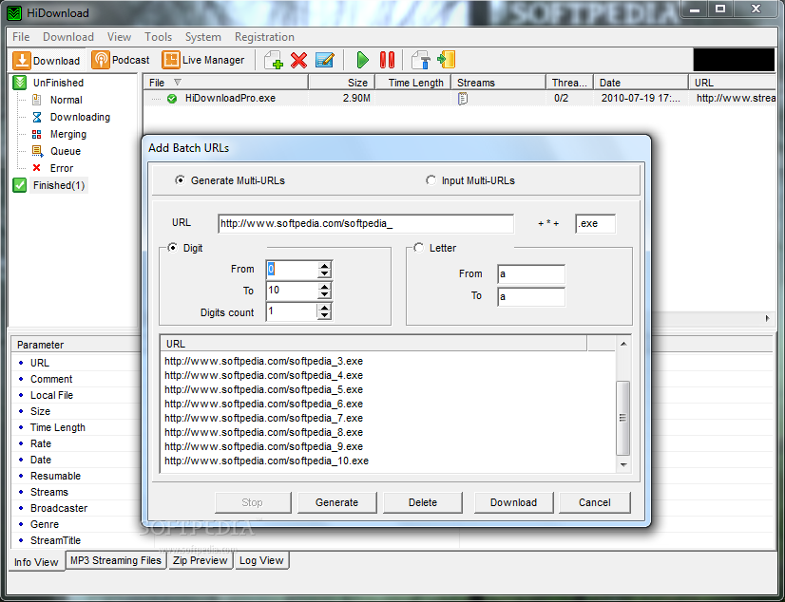Screen dimensions: 785x602
Task: Click the HiDownload title bar app icon
Action: pos(14,13)
